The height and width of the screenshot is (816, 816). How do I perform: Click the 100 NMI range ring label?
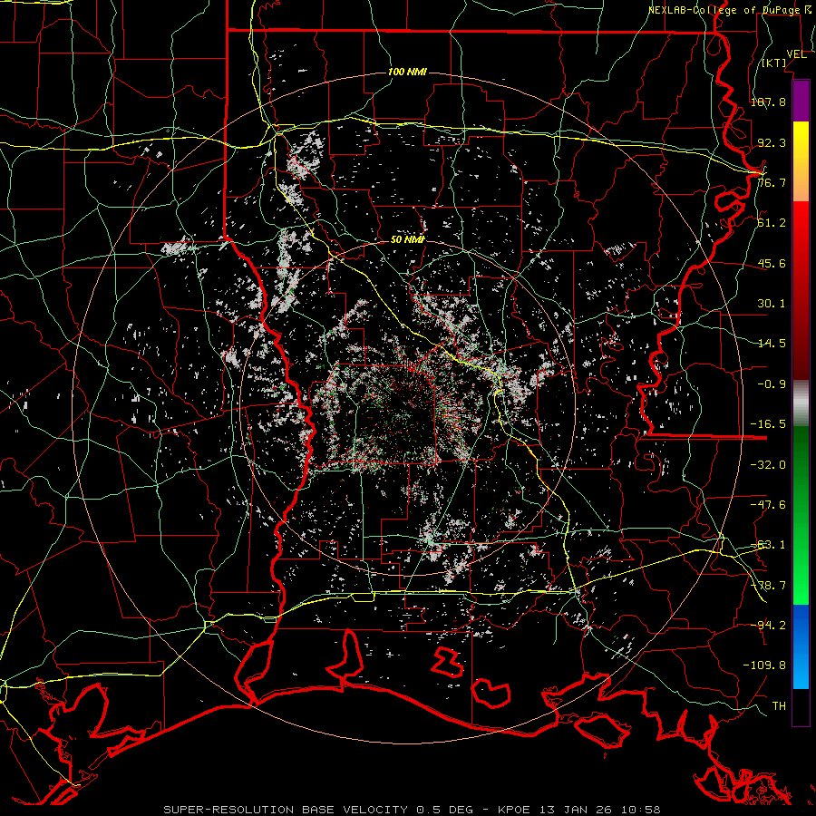pyautogui.click(x=407, y=72)
